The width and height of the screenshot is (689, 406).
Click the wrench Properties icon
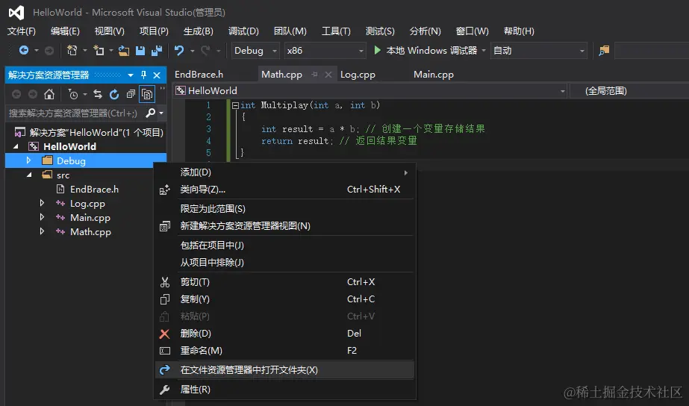tap(165, 390)
